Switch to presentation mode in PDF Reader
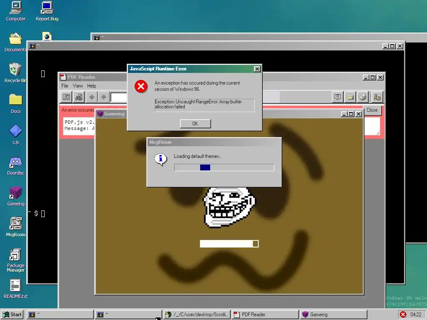427x320 pixels. [x=338, y=97]
